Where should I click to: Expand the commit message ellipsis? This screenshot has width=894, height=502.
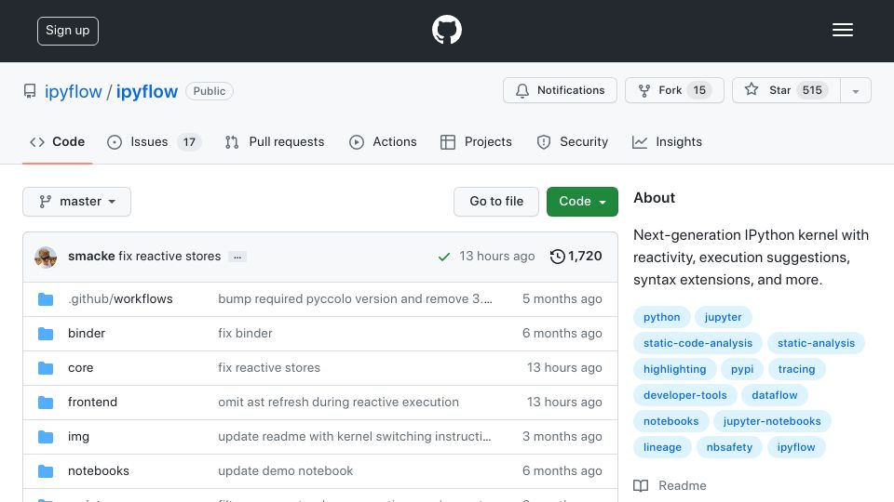(x=237, y=257)
